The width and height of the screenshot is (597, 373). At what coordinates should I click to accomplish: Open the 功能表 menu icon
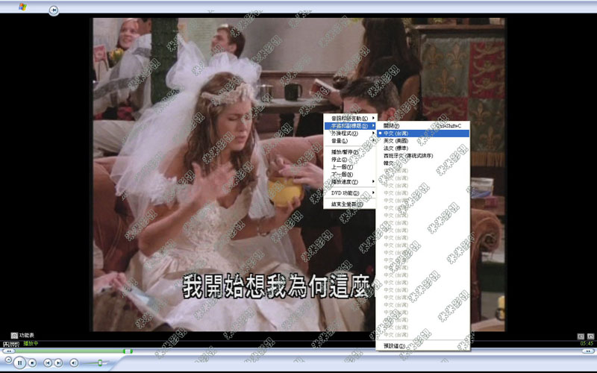coord(14,335)
